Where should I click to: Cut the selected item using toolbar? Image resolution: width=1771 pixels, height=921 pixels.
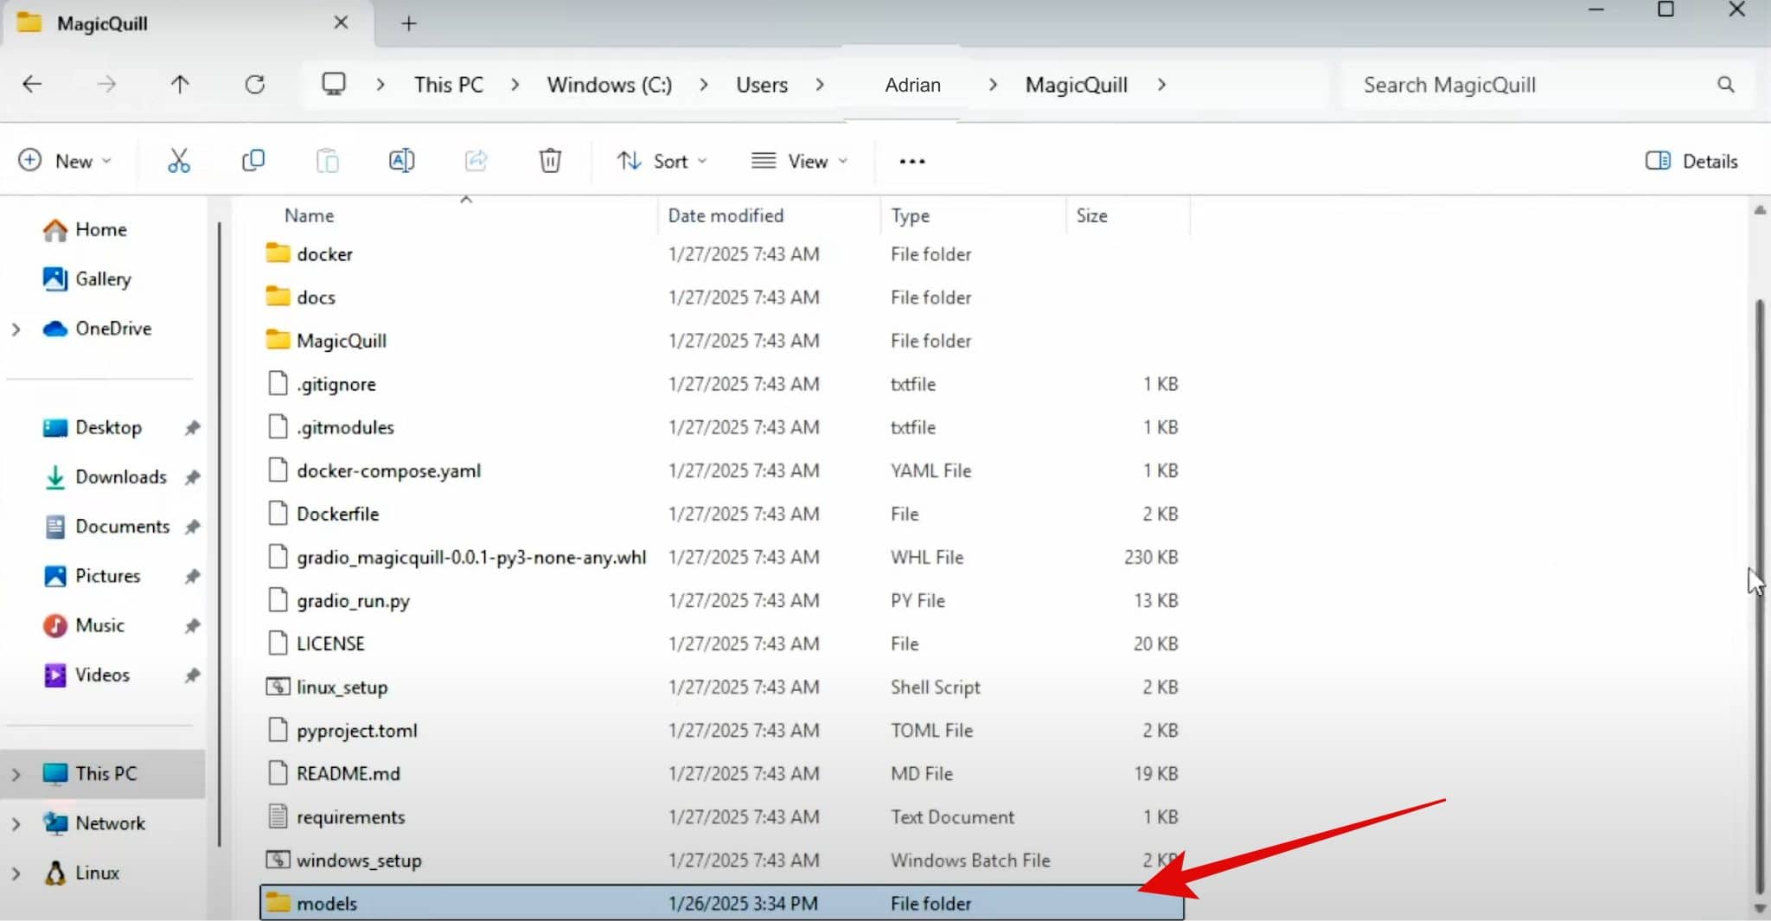click(179, 160)
